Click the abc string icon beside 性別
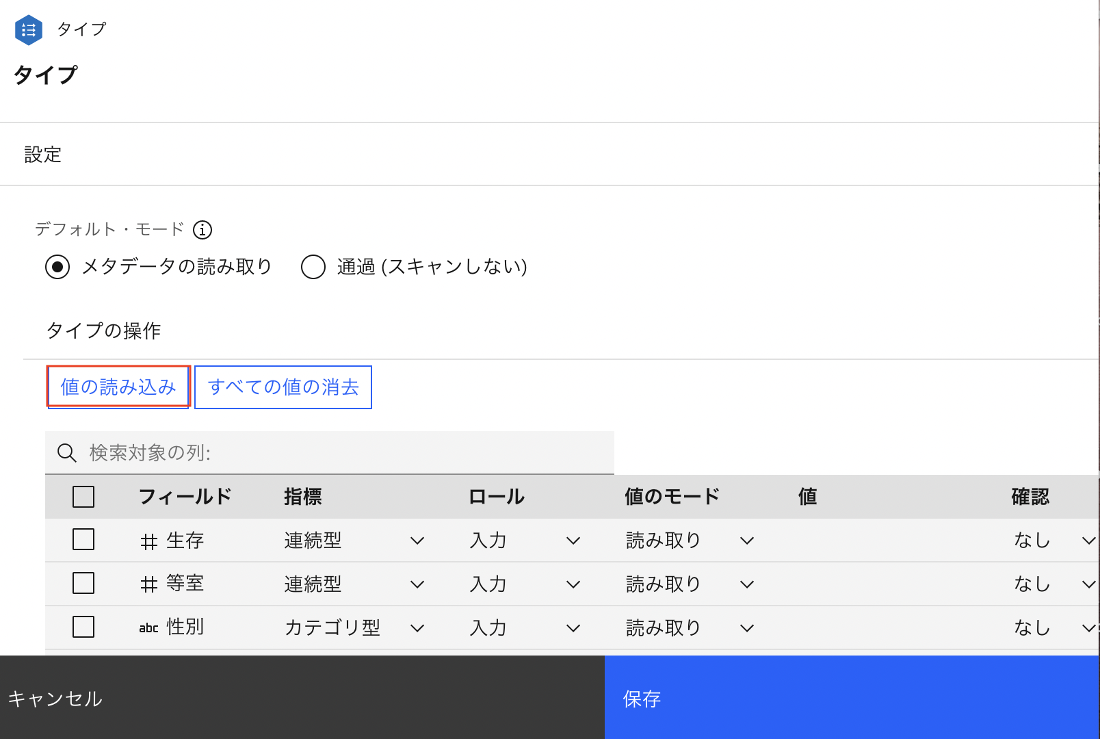 click(148, 627)
